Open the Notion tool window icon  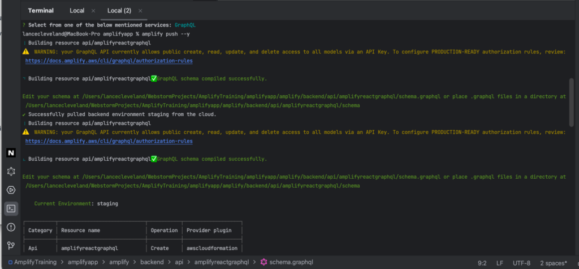pos(11,153)
